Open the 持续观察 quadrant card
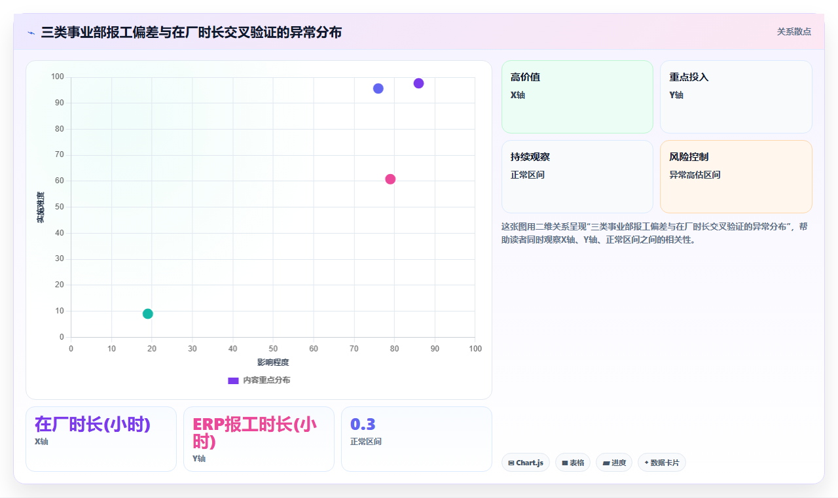 577,177
